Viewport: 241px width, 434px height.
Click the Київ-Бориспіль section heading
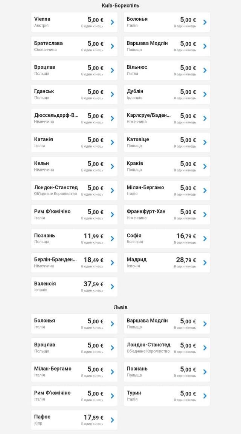[120, 6]
